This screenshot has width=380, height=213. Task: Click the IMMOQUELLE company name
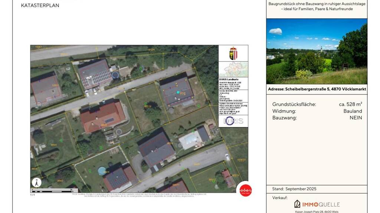tap(321, 204)
